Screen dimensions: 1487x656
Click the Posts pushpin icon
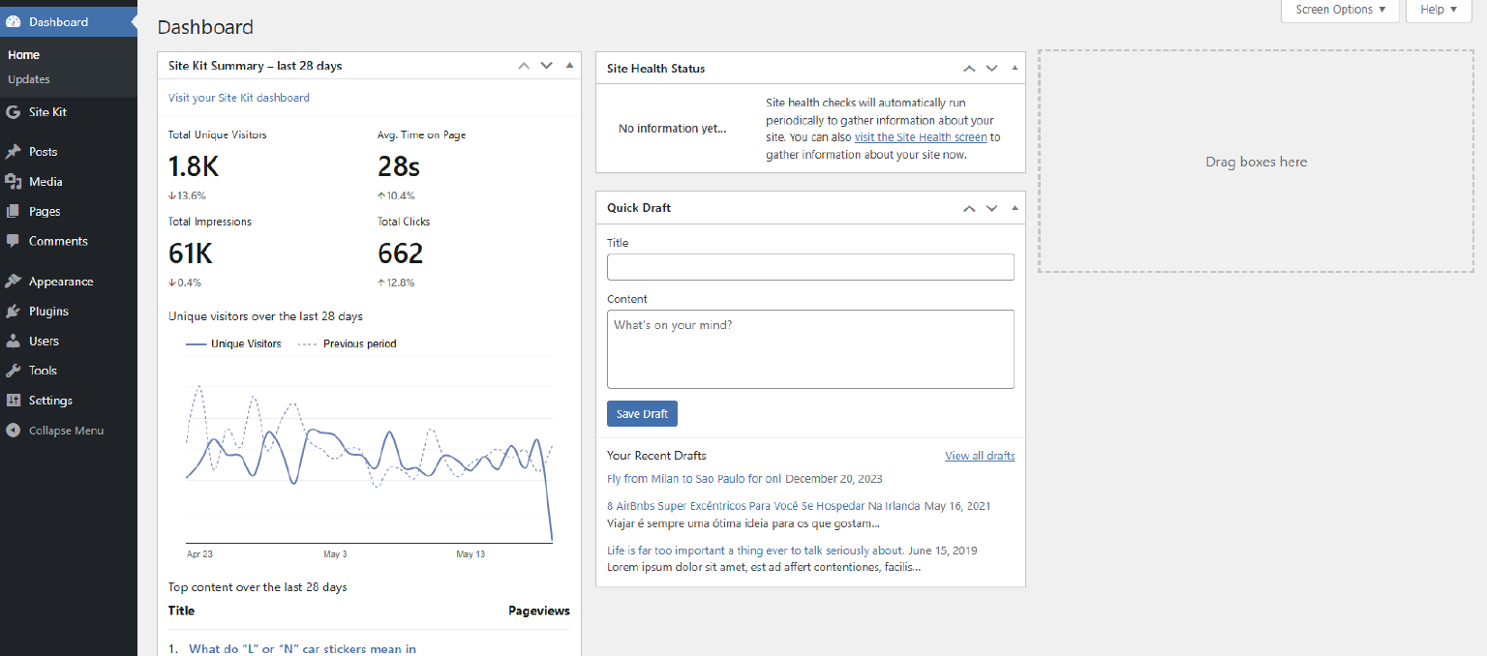coord(13,152)
